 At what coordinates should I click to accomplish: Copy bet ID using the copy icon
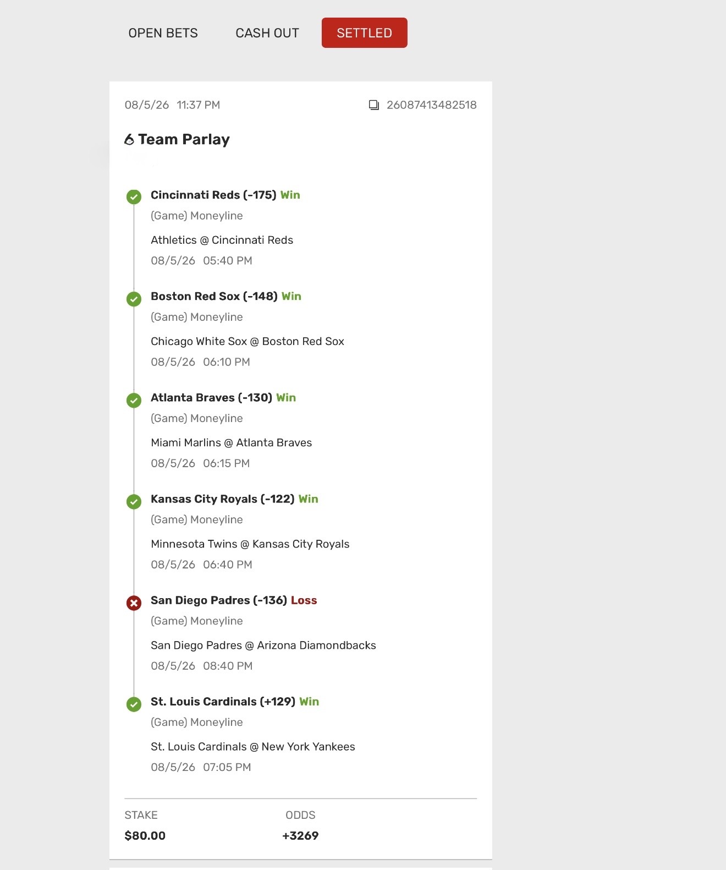pyautogui.click(x=374, y=105)
